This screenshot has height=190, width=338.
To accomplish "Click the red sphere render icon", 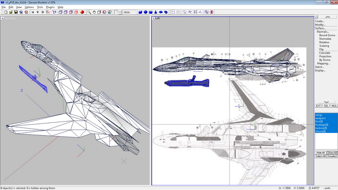I will (x=82, y=12).
